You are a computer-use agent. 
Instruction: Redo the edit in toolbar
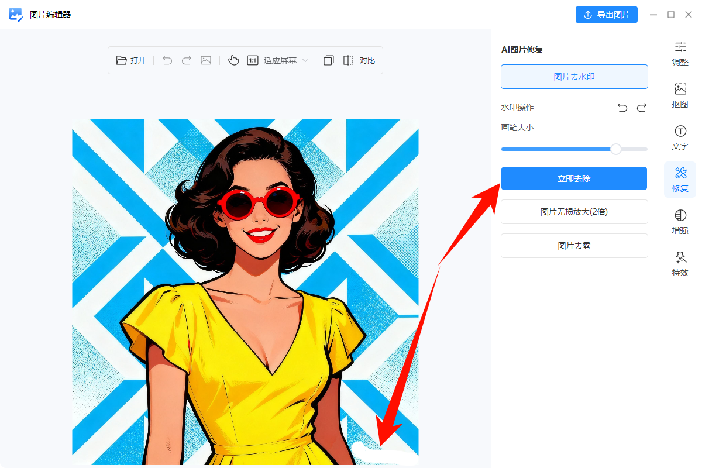187,60
